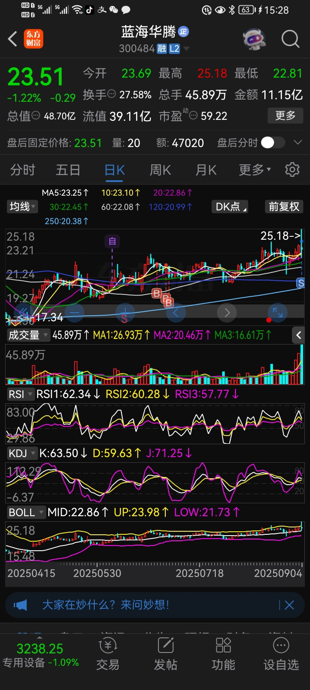Tap the 盘后固定价格 value 23.51
Screen dimensions: 310x690
(88, 143)
